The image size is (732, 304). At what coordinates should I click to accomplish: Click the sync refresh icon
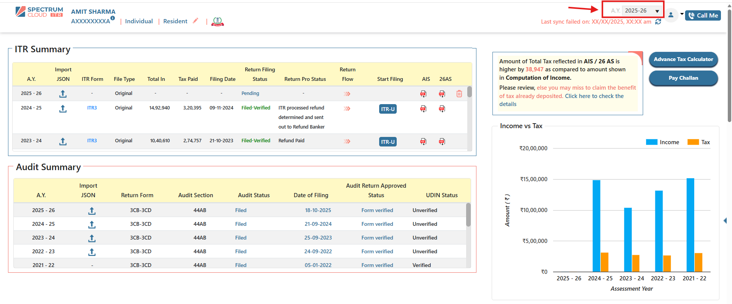[x=658, y=22]
